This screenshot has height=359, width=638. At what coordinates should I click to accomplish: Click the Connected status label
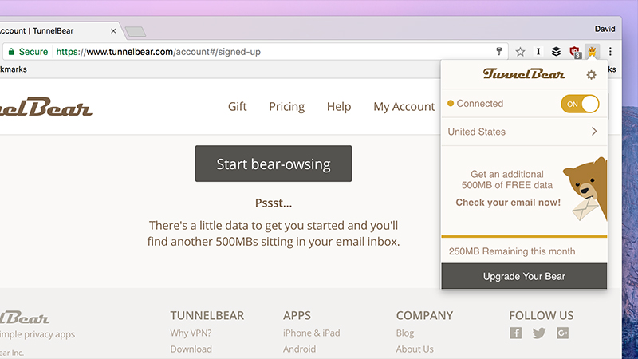click(x=480, y=104)
